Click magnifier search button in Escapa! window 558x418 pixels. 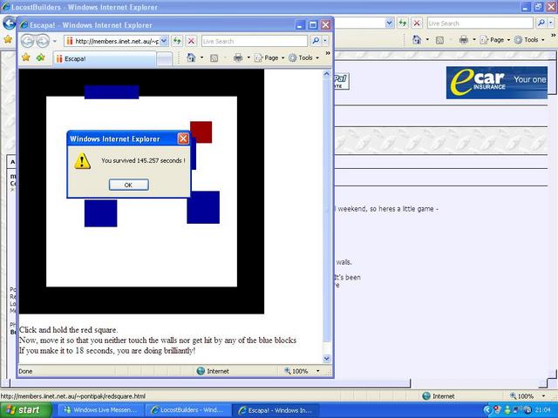316,41
